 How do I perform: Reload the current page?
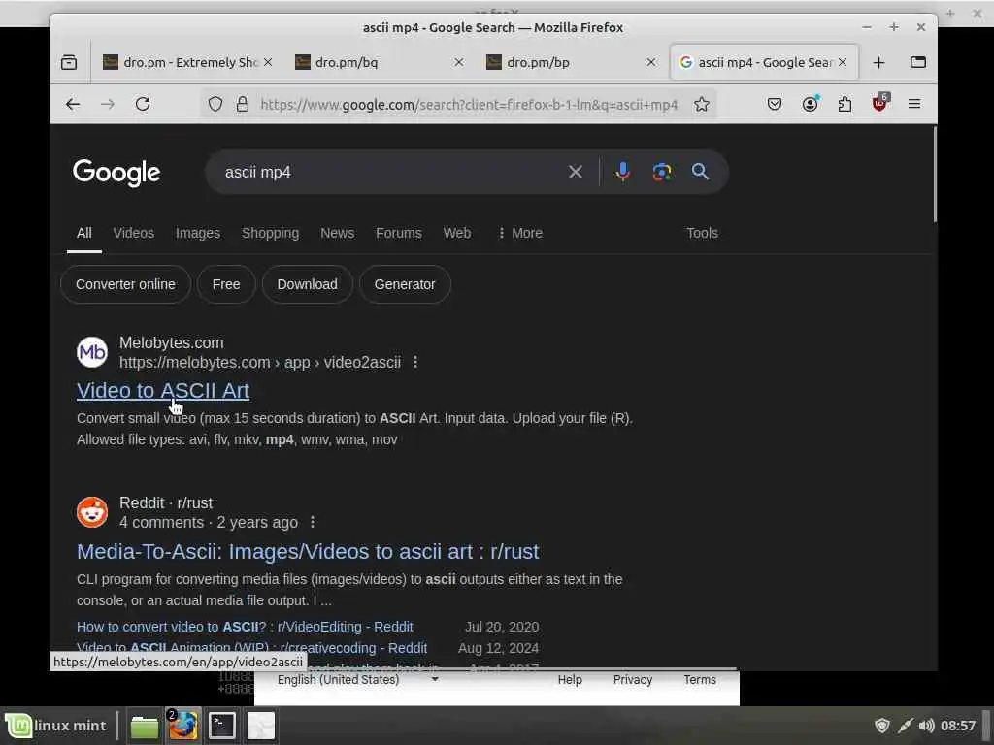[x=143, y=104]
